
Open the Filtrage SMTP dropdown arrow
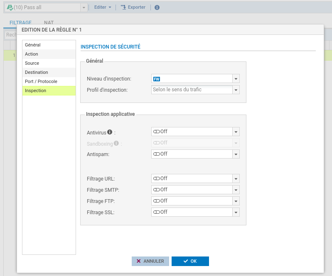[236, 190]
